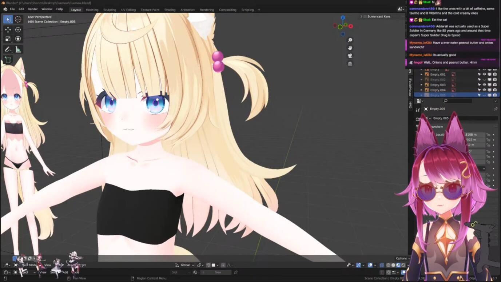Switch to the UV Editing workspace tab

tap(128, 10)
